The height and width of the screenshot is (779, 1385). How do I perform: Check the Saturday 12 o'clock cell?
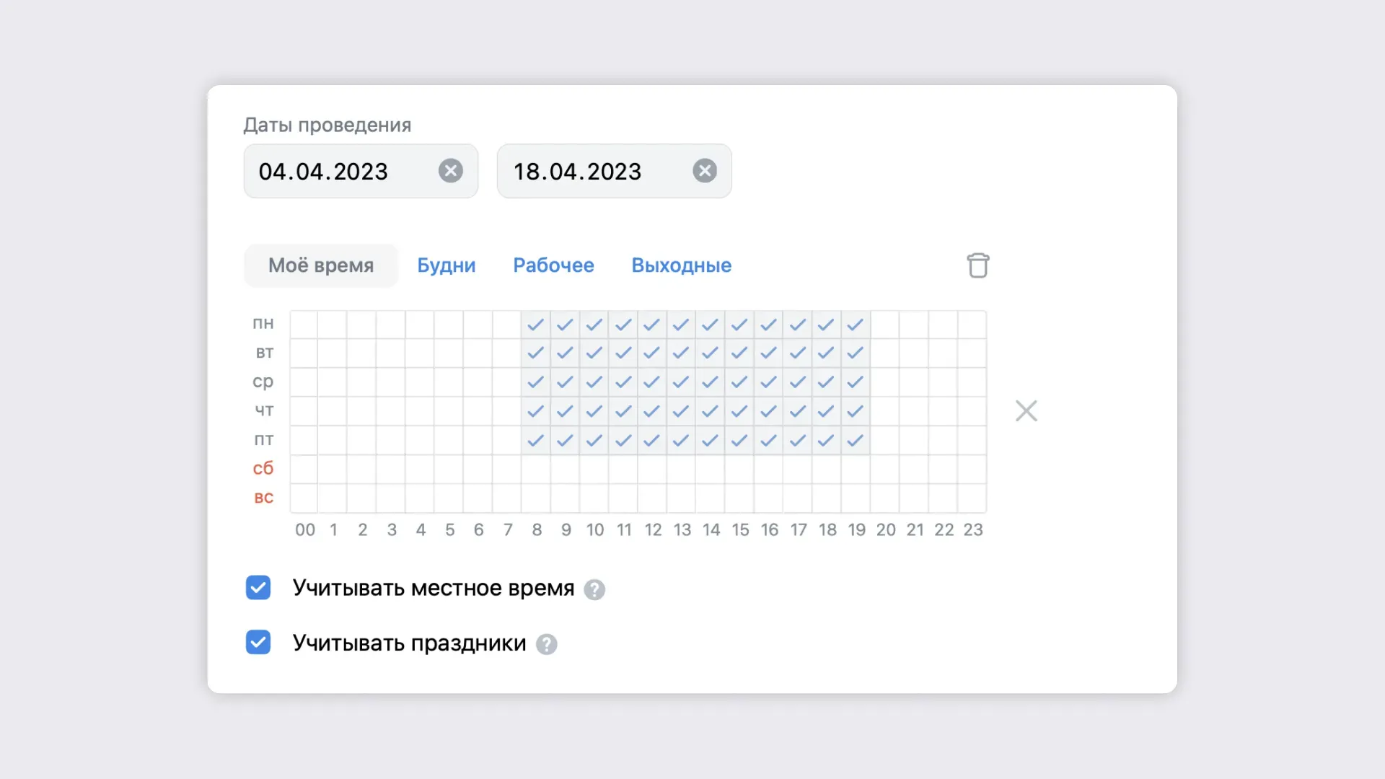(652, 469)
